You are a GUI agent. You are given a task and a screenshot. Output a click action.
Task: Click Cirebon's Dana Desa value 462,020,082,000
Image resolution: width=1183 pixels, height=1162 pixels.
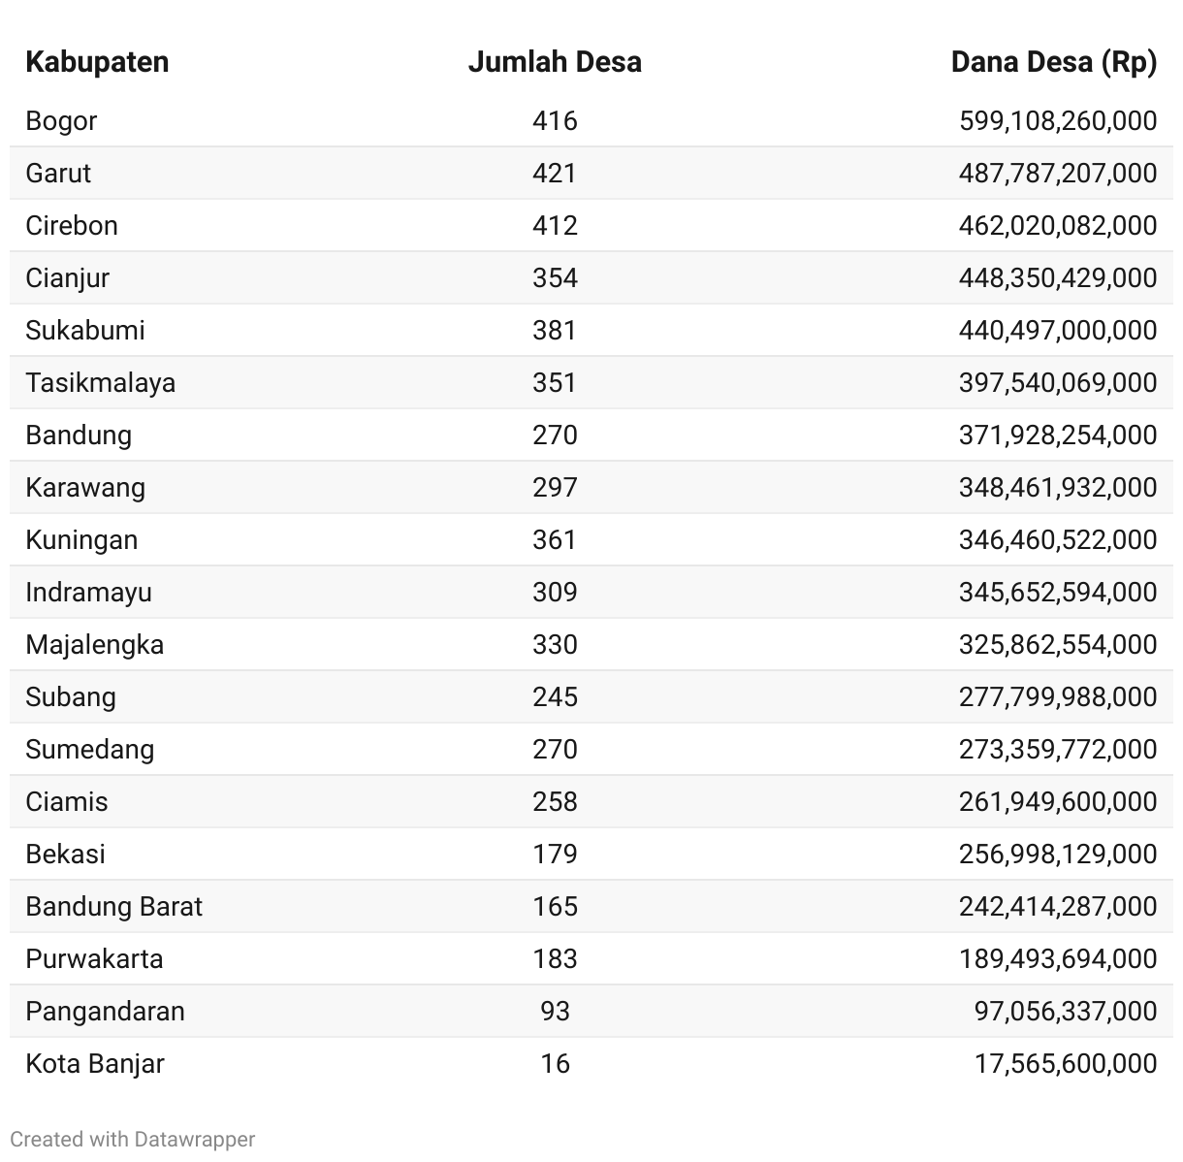(1058, 226)
